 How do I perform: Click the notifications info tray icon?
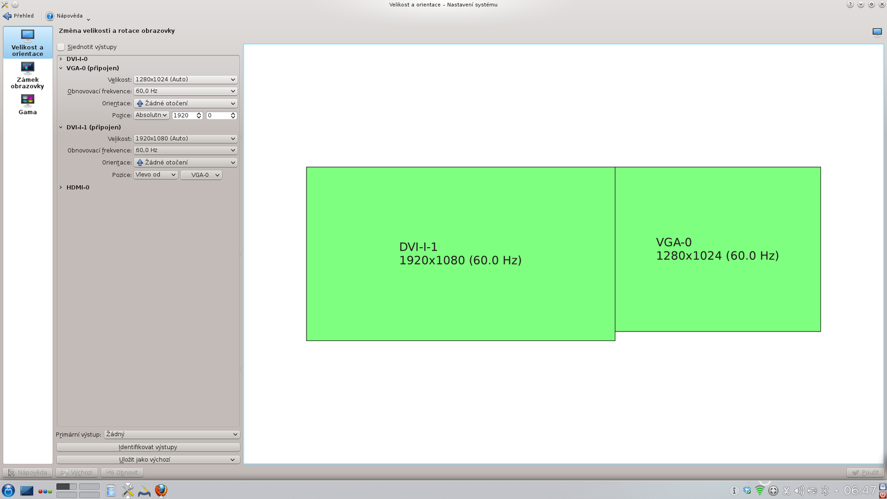coord(734,491)
